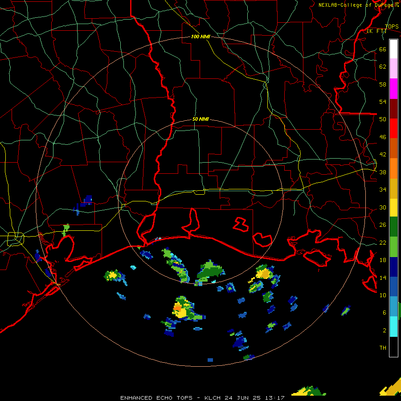Image resolution: width=401 pixels, height=401 pixels.
Task: Click the '24 JUN 25' date text
Action: coord(243,398)
